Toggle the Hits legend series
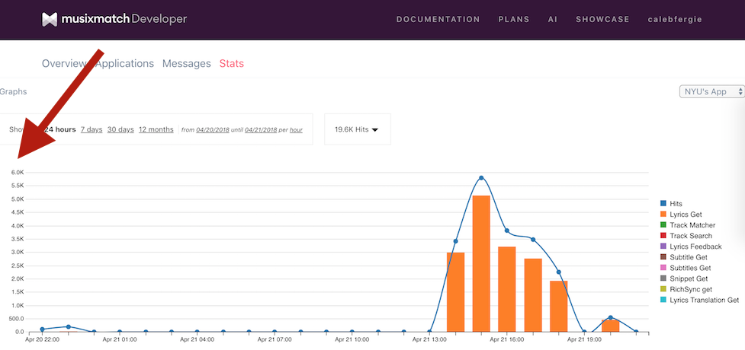Image resolution: width=745 pixels, height=350 pixels. pyautogui.click(x=675, y=204)
